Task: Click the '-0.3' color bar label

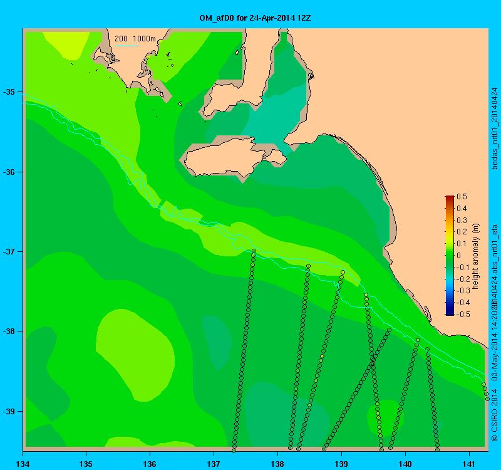Action: [x=462, y=291]
